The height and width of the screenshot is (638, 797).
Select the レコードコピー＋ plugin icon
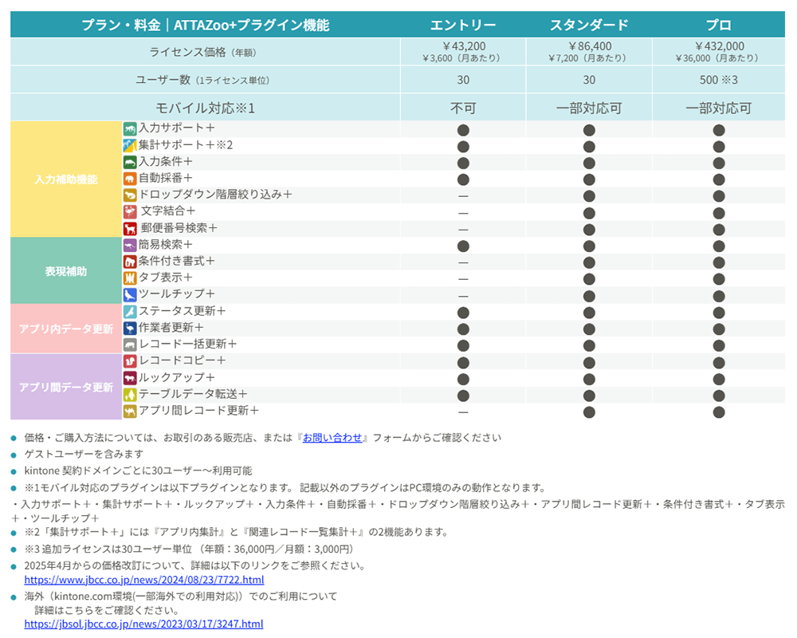click(x=129, y=362)
